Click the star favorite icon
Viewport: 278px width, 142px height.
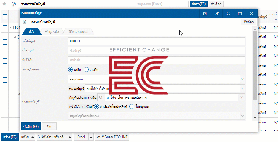[4, 4]
